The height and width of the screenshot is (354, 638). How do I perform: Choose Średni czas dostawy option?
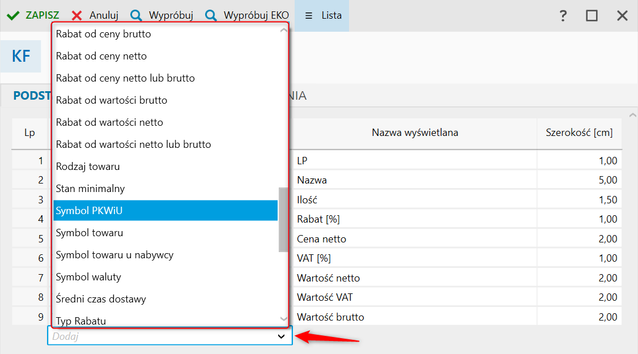pyautogui.click(x=101, y=299)
